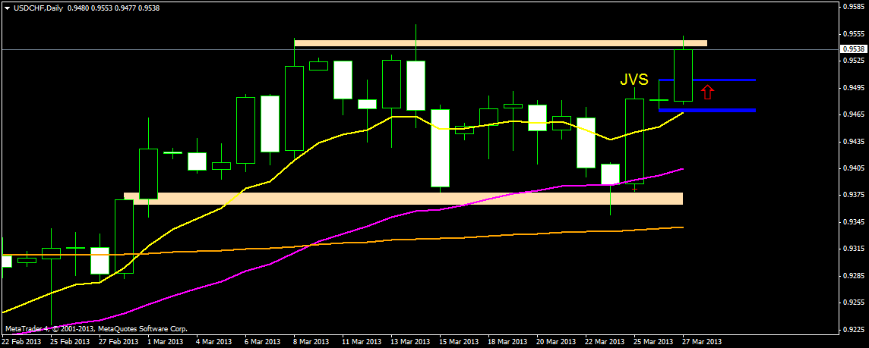Click the 15 Mar 2013 date label
869x348 pixels.
pyautogui.click(x=460, y=342)
